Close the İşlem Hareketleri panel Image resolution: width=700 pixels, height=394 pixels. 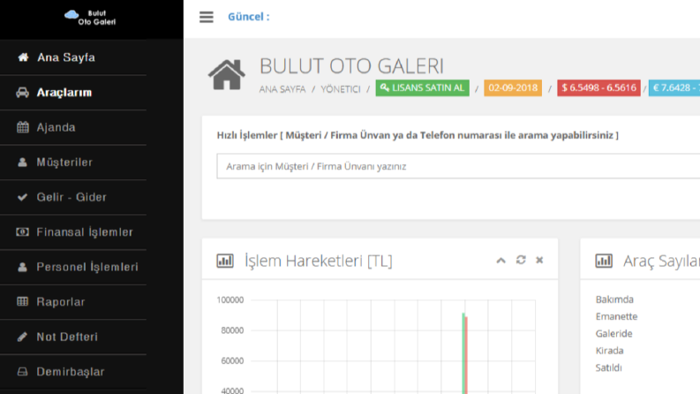pyautogui.click(x=539, y=260)
